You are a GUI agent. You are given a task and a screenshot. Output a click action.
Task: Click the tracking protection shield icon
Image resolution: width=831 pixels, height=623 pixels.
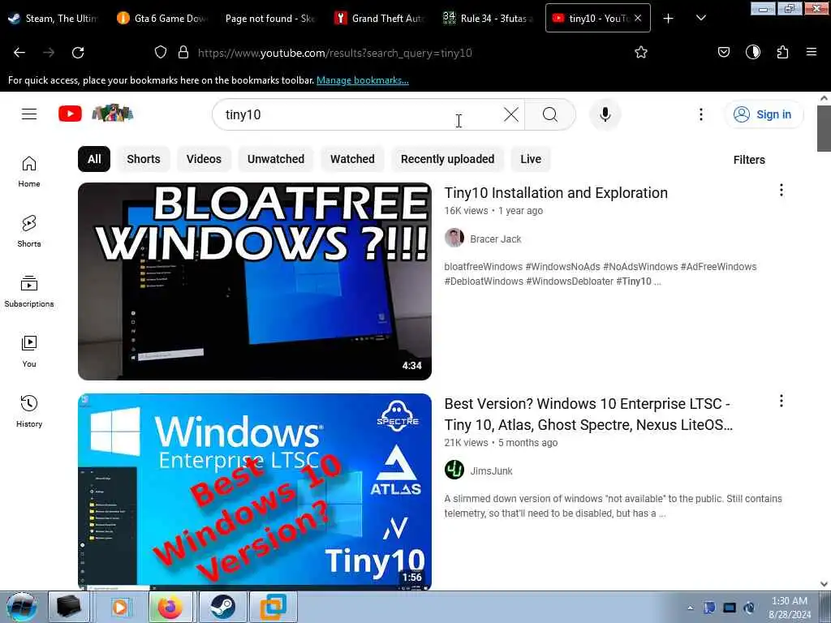161,53
